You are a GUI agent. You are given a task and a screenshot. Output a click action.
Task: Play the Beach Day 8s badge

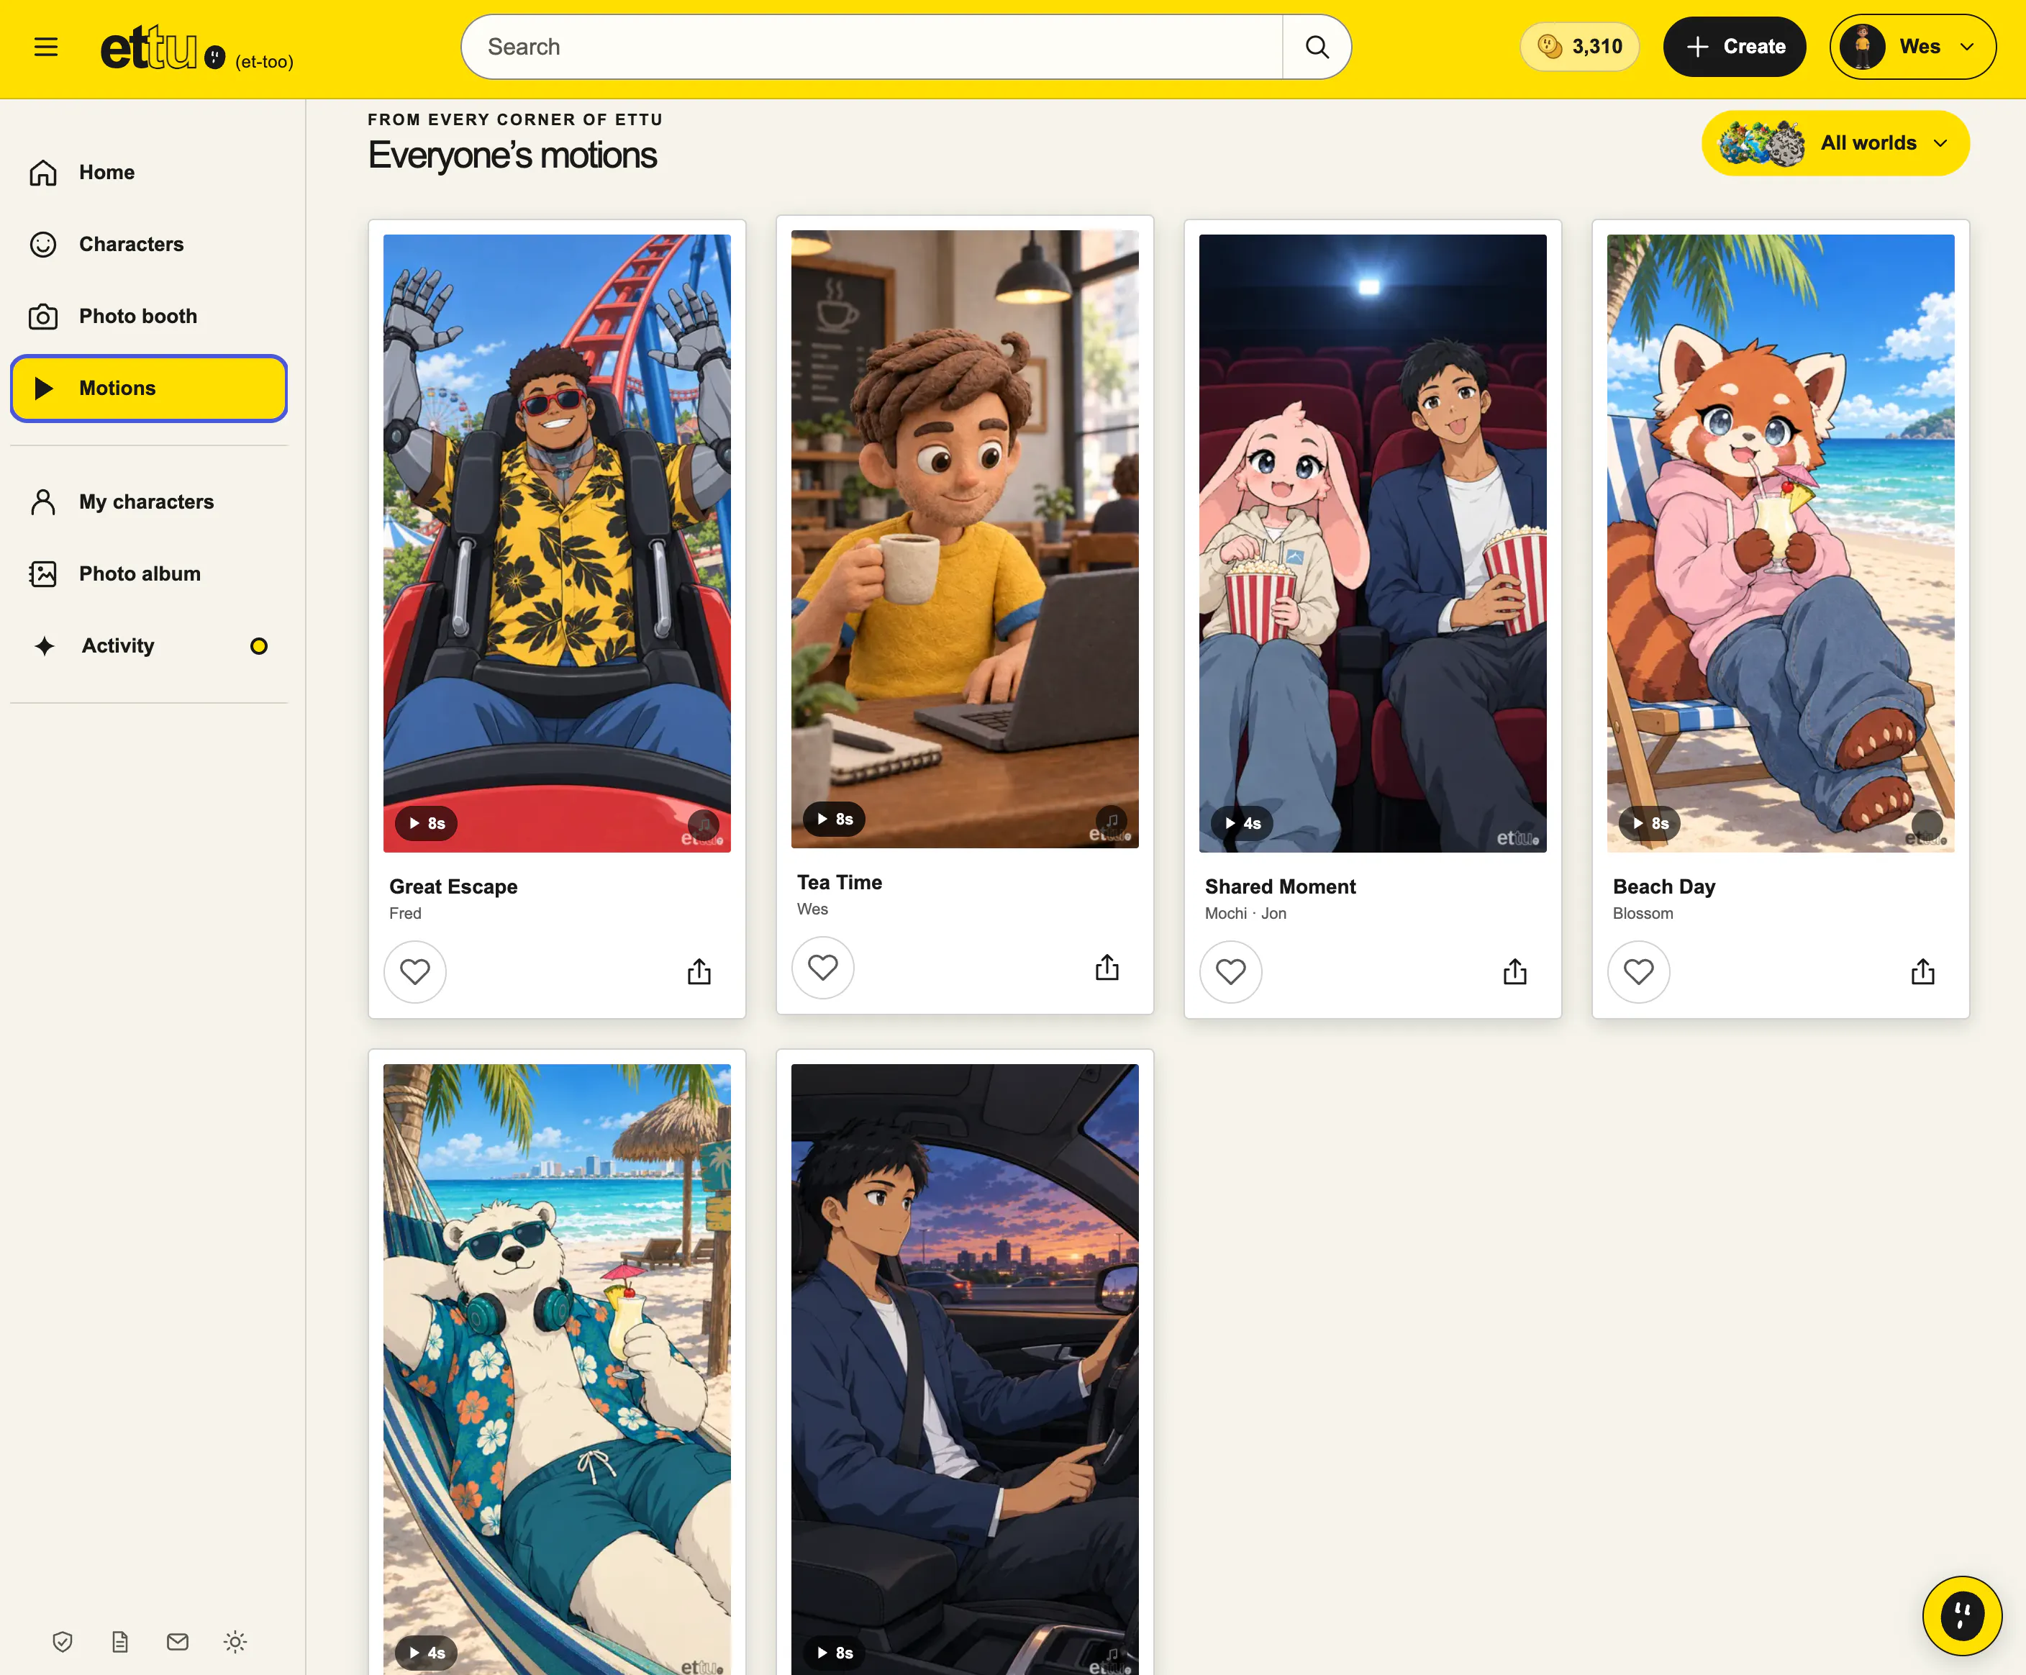(1650, 823)
